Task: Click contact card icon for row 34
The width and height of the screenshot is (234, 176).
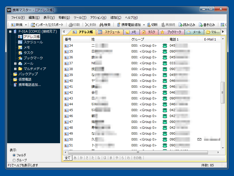Action: pyautogui.click(x=66, y=46)
